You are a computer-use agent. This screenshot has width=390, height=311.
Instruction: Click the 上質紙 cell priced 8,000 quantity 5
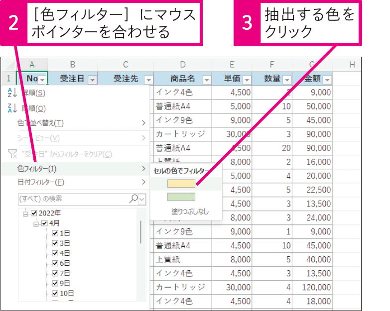click(183, 259)
